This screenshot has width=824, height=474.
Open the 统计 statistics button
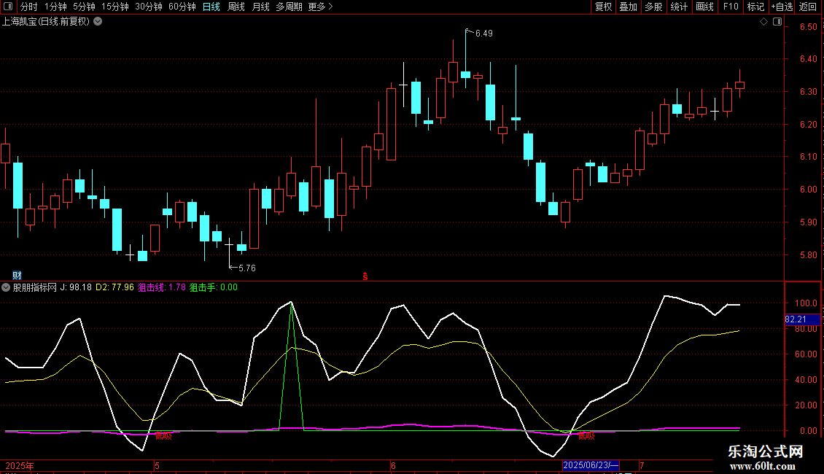[679, 7]
